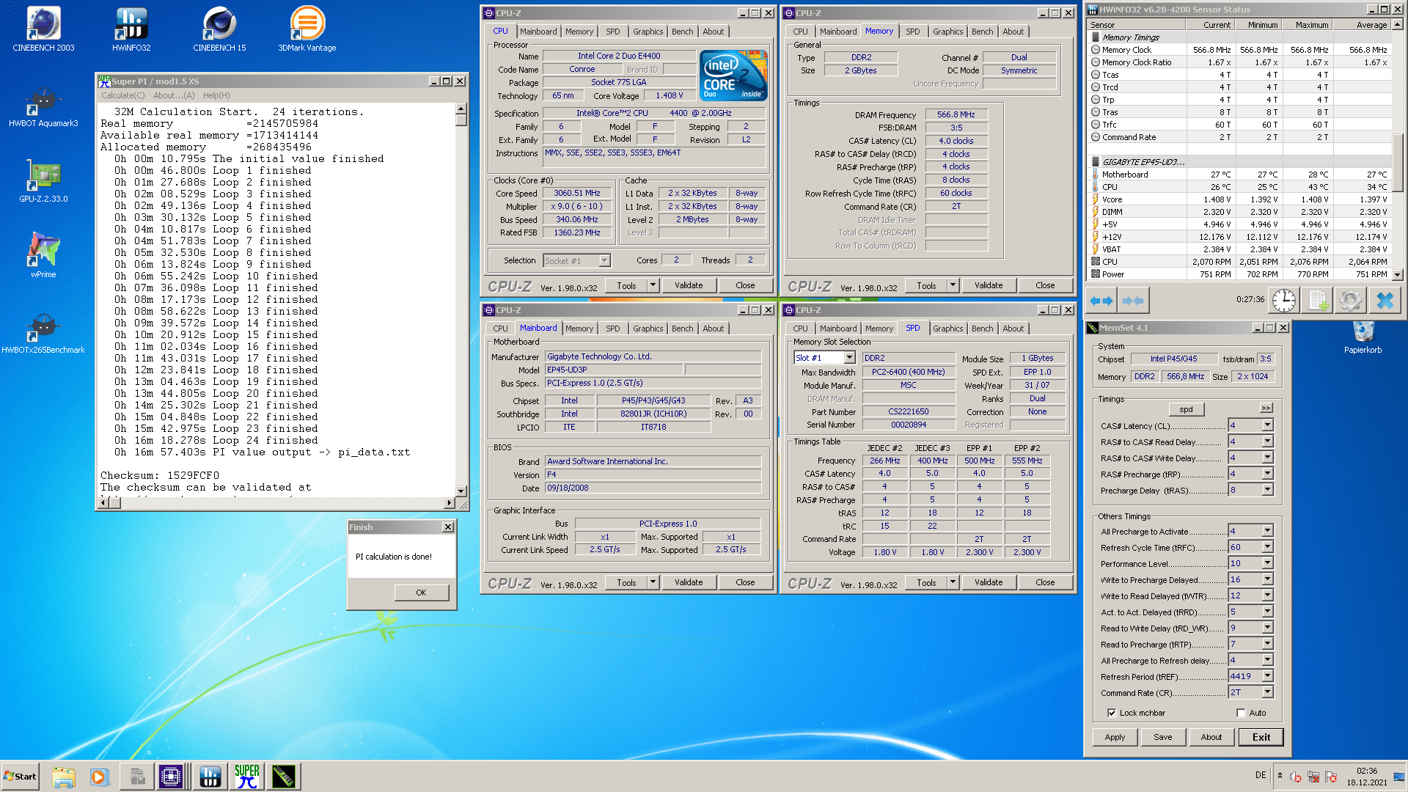
Task: Click the Start button
Action: click(20, 777)
